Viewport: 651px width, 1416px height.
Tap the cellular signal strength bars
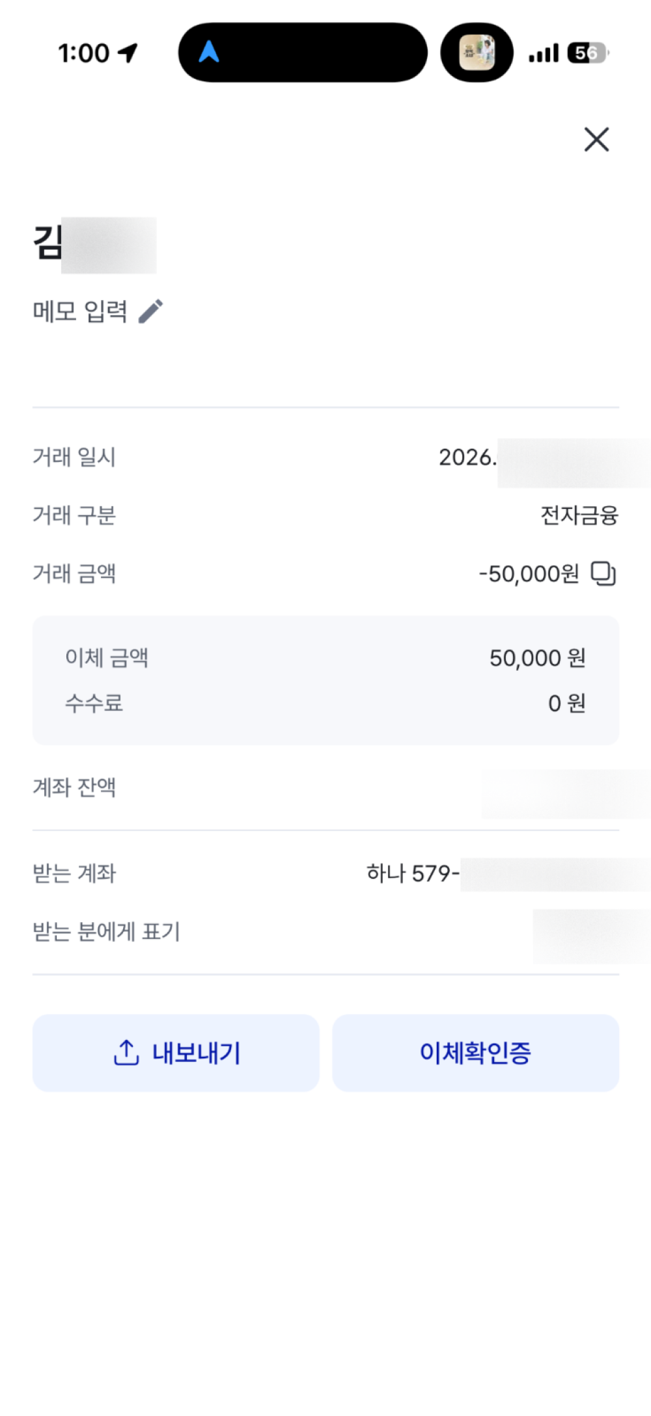544,53
